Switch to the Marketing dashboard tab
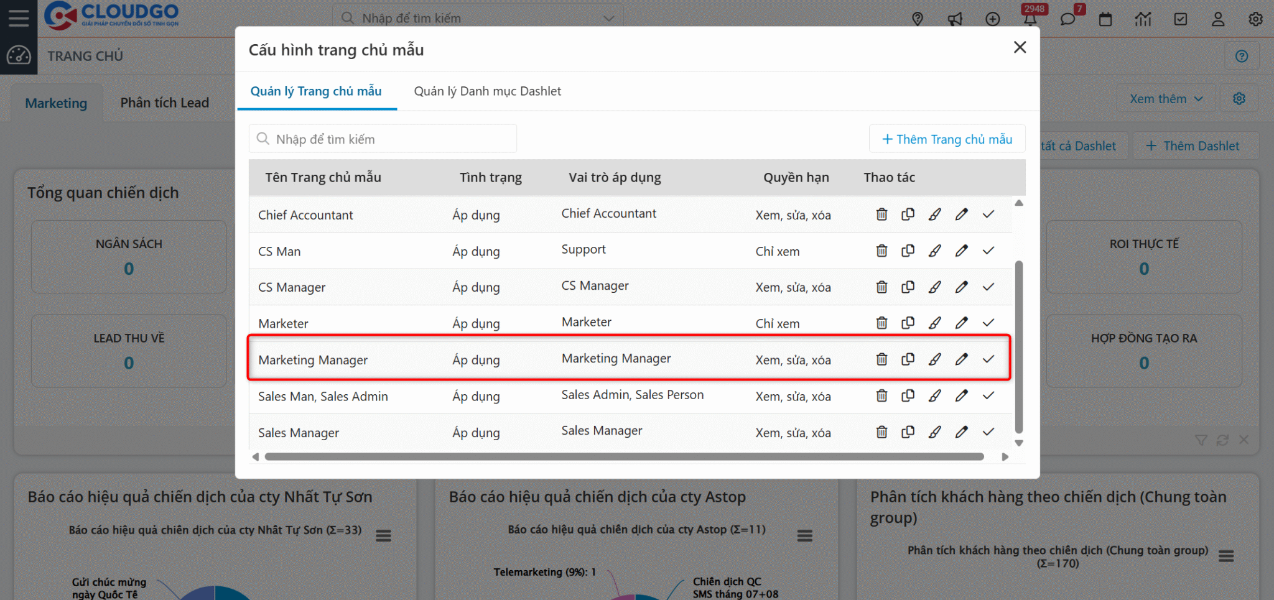1274x600 pixels. [56, 103]
